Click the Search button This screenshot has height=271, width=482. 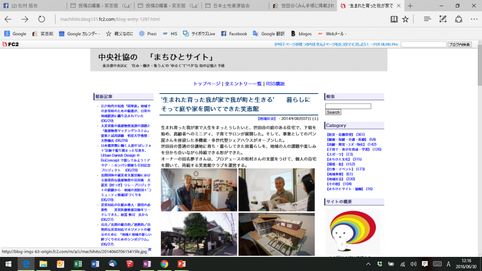pos(333,112)
